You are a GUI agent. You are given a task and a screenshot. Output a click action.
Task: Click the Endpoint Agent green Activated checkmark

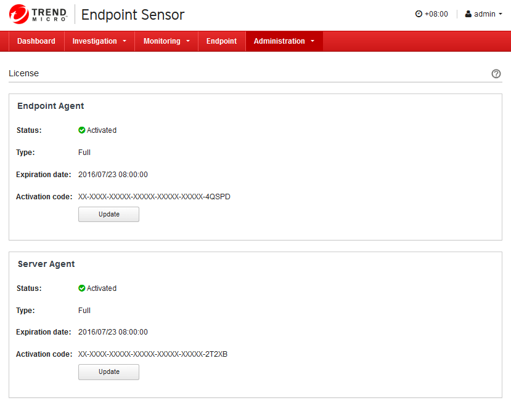coord(82,130)
